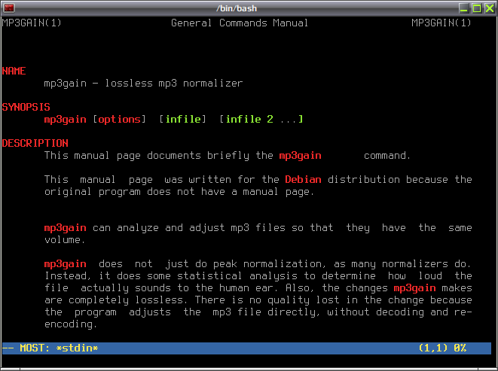The width and height of the screenshot is (498, 371).
Task: Click the green [infile] argument
Action: click(182, 119)
